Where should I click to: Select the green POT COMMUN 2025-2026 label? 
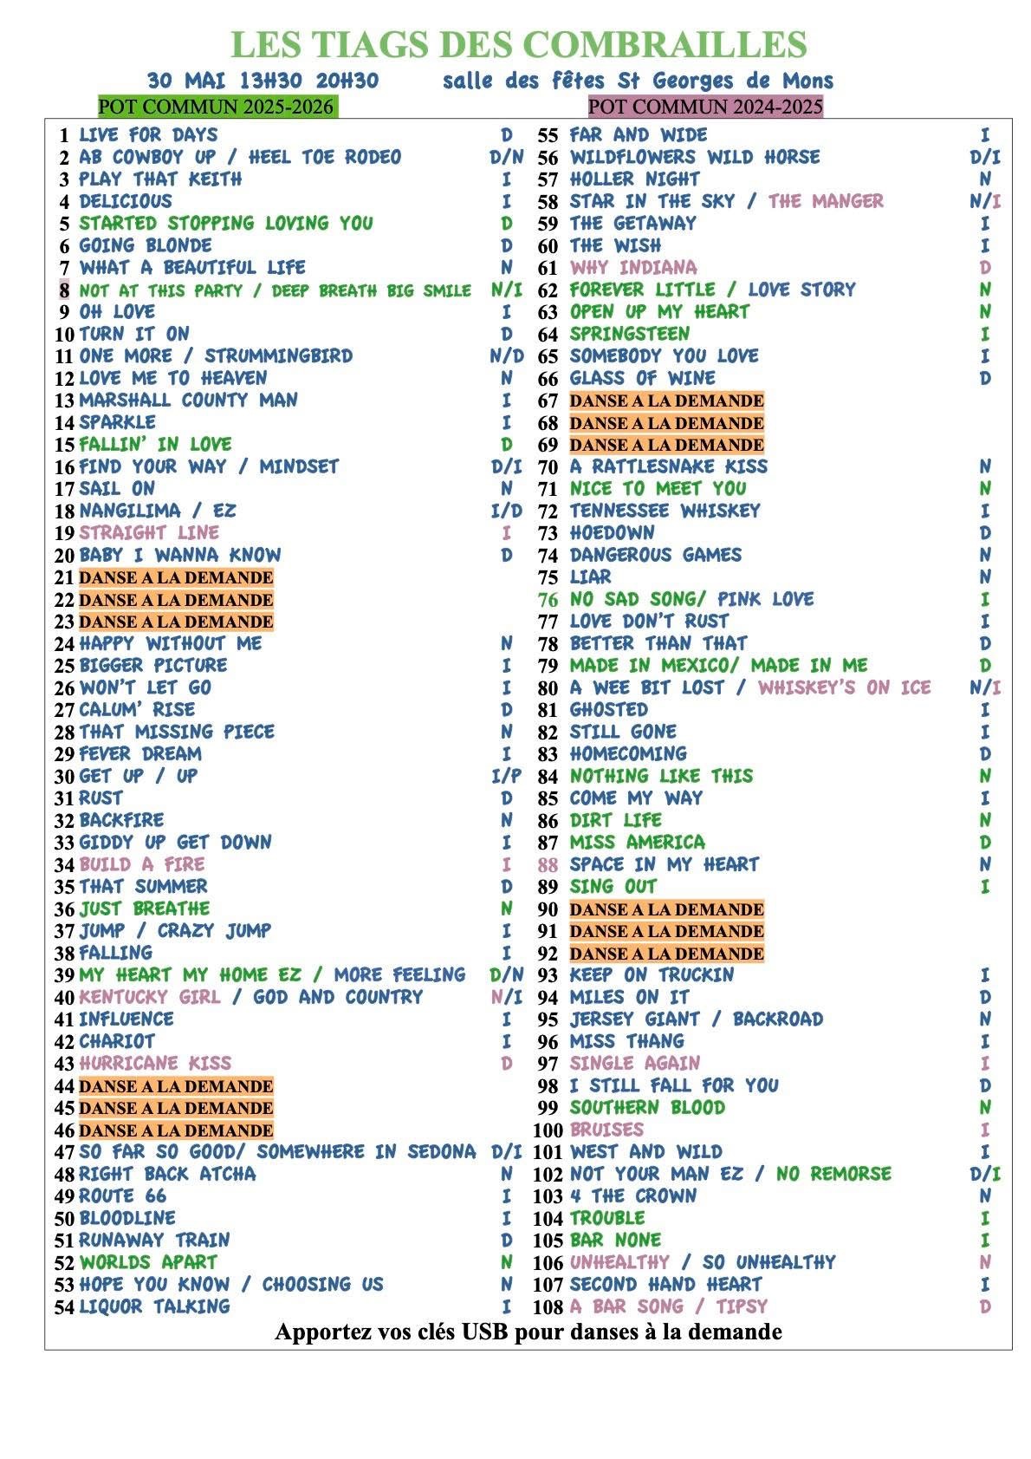pos(217,107)
